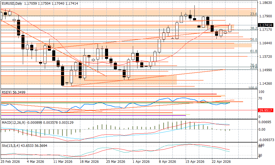Click the Fibonacci 38.2 level label
275x165 pixels.
(253, 28)
